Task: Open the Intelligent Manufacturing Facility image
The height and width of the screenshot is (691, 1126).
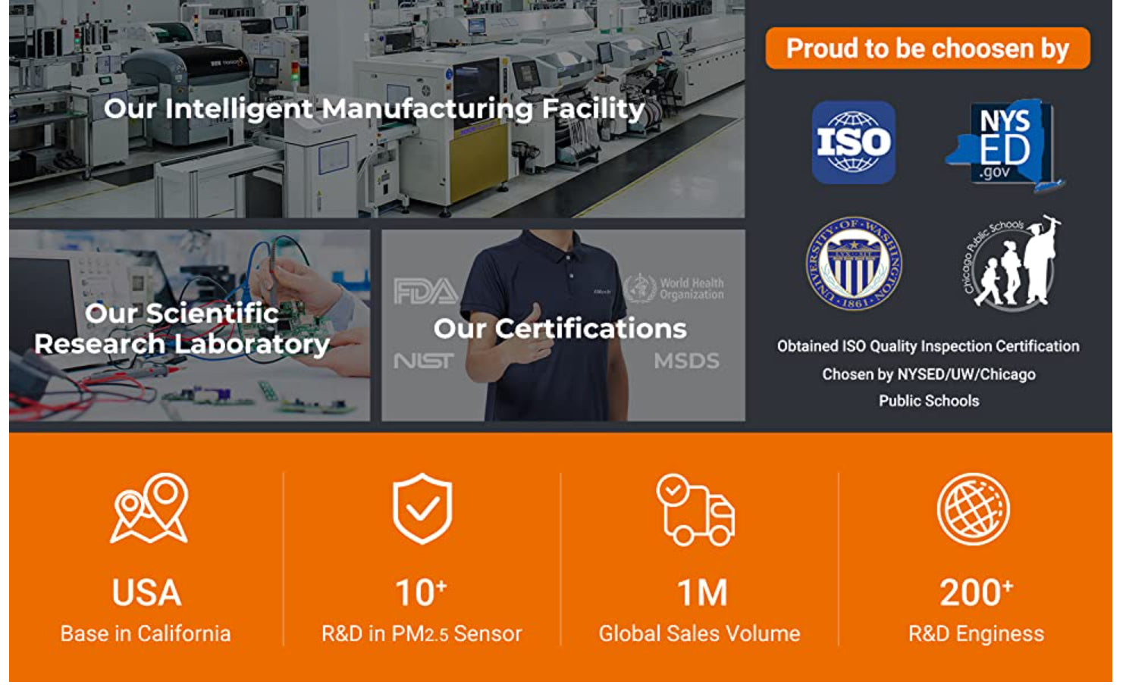Action: [x=377, y=109]
